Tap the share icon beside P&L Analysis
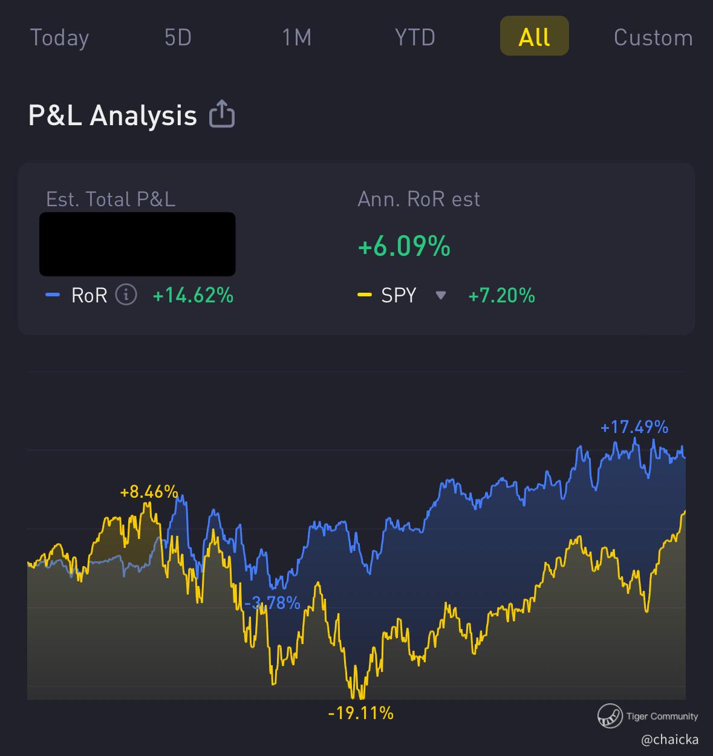 click(x=222, y=114)
